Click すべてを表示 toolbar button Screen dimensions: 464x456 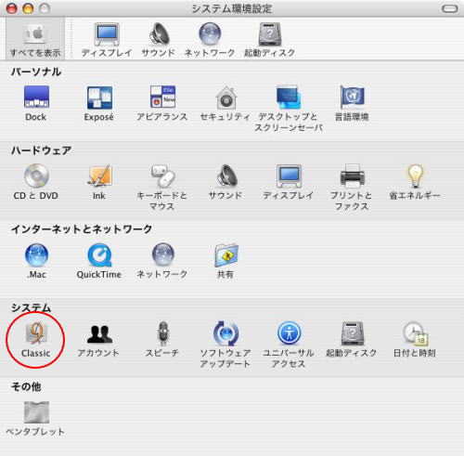pos(35,39)
